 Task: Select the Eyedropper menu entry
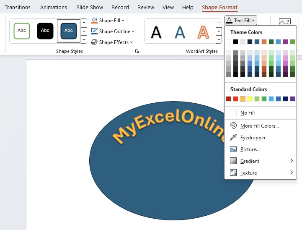tap(261, 138)
